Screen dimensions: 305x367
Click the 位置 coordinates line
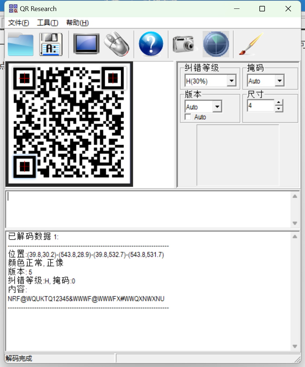click(x=86, y=254)
